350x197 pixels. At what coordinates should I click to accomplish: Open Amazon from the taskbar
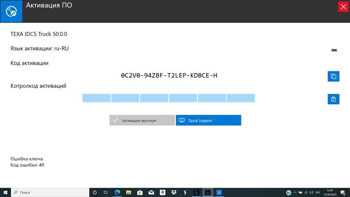(162, 192)
